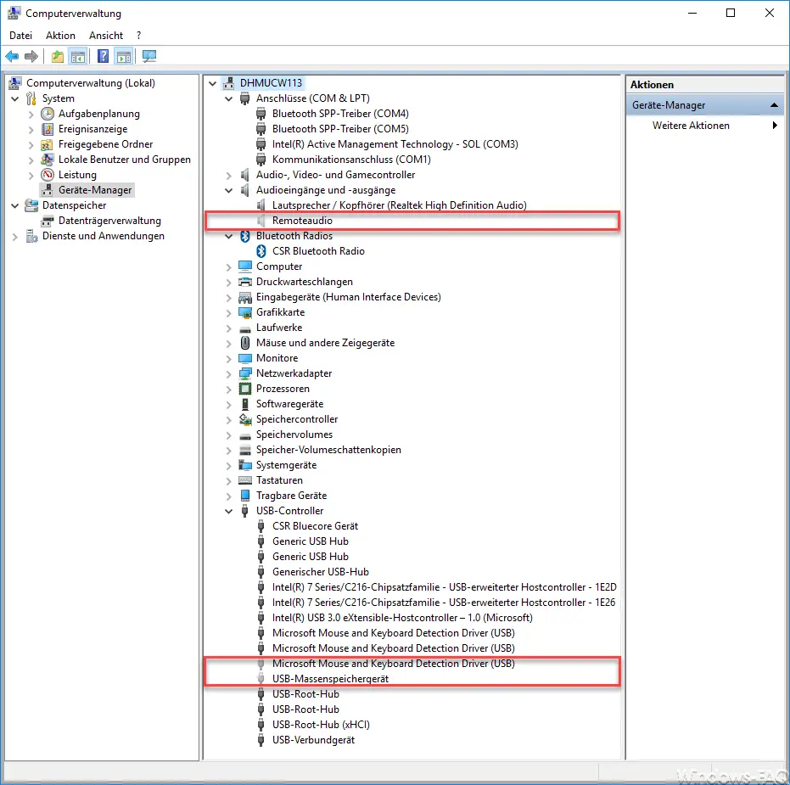Image resolution: width=790 pixels, height=785 pixels.
Task: Expand the Dienste und Anwendungen node
Action: point(15,236)
